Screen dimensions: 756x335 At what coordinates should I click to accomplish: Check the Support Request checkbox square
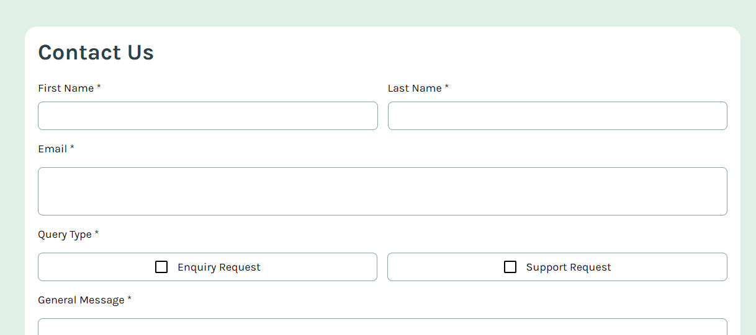[510, 267]
